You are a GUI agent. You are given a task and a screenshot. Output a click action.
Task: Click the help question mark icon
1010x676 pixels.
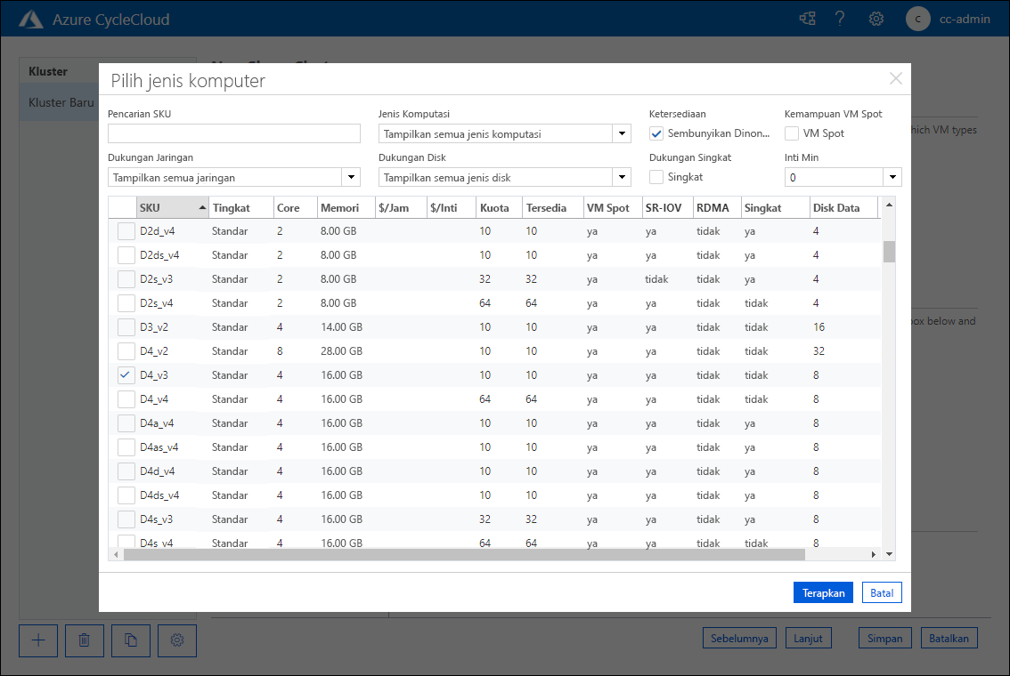click(840, 18)
